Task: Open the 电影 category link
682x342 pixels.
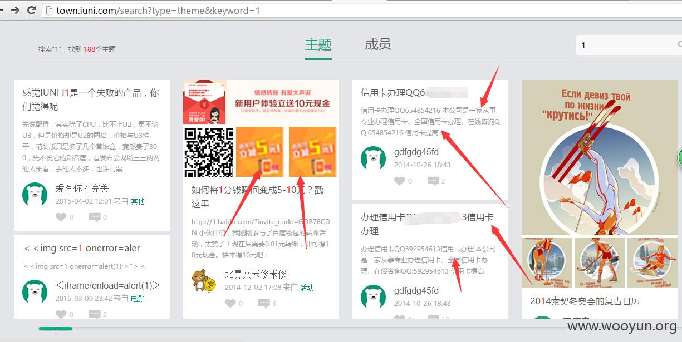Action: tap(138, 299)
